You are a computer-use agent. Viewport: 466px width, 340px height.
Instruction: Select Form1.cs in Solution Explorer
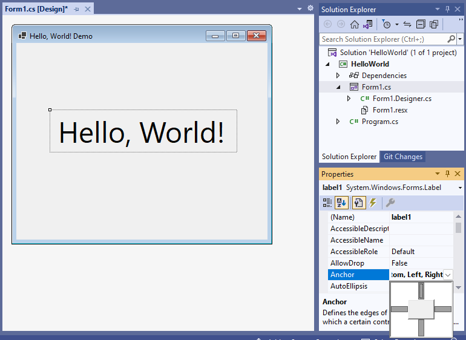click(376, 87)
